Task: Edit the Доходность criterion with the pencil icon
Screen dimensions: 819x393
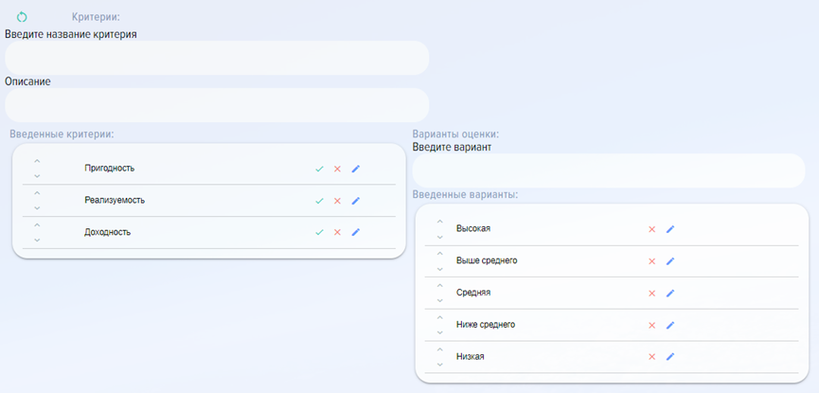Action: (356, 232)
